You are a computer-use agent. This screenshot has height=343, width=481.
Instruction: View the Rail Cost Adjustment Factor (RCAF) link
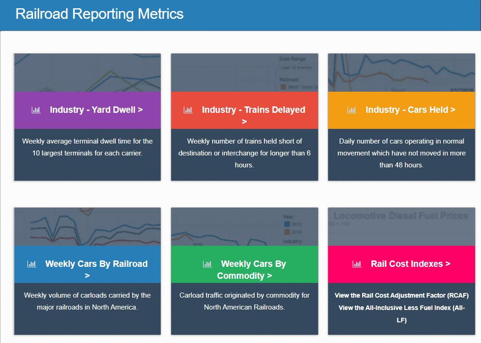point(401,295)
